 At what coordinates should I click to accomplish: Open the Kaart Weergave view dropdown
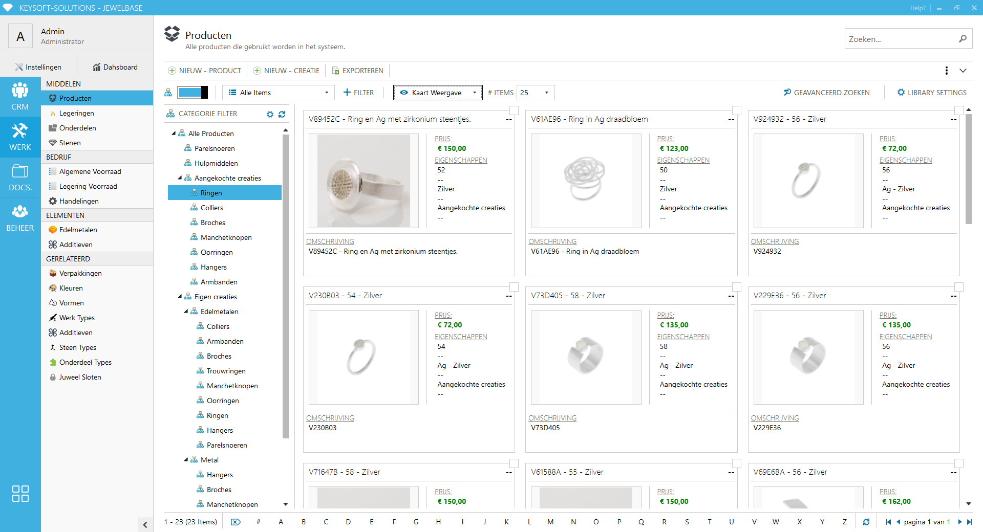(438, 93)
